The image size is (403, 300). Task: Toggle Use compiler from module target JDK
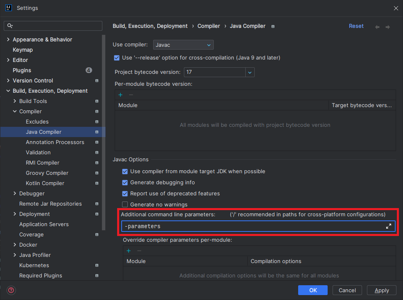125,172
